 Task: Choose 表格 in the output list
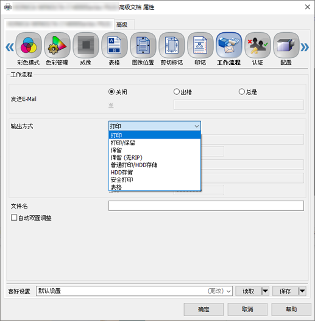tap(155, 187)
